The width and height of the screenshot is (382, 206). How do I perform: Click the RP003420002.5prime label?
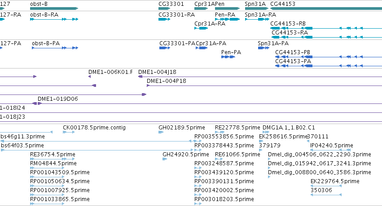point(224,190)
